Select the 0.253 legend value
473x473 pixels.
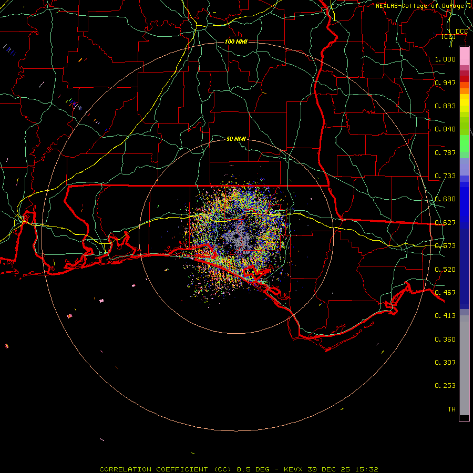coord(445,386)
